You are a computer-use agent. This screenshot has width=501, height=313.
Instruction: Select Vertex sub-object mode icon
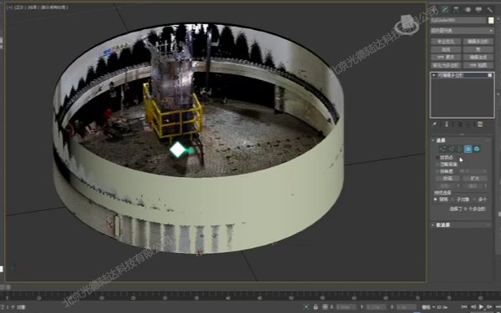[443, 149]
